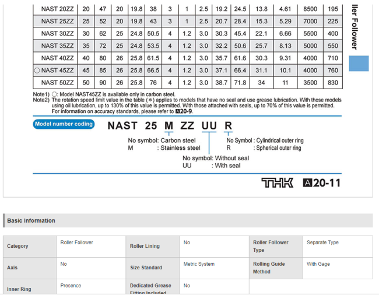Click the Basic information section header

point(31,220)
